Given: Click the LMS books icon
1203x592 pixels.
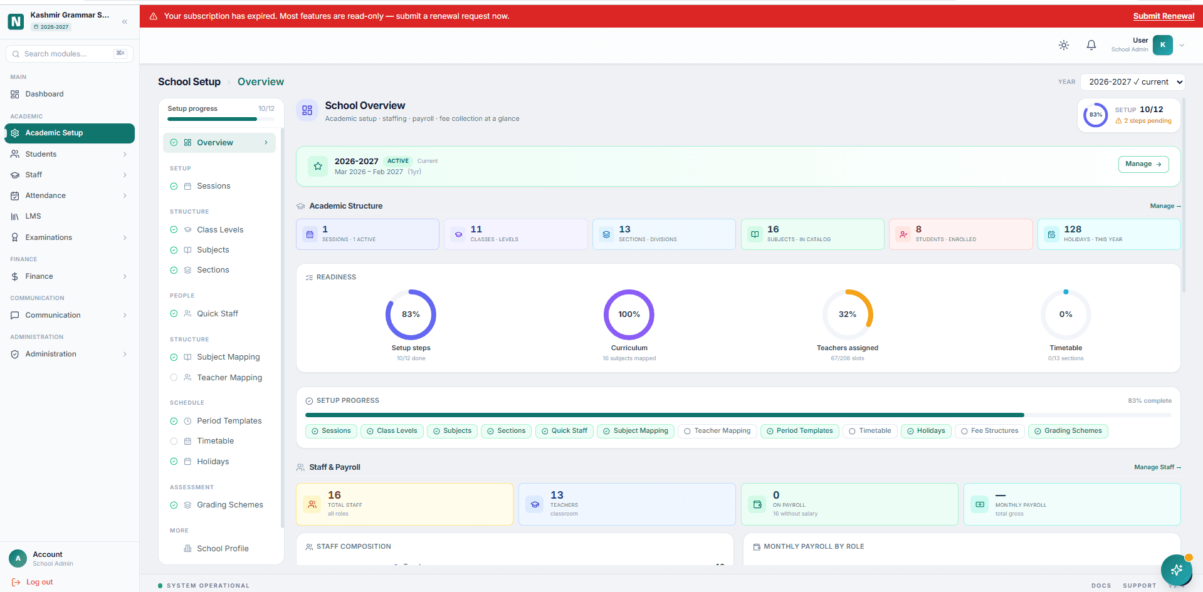Looking at the screenshot, I should coord(15,216).
